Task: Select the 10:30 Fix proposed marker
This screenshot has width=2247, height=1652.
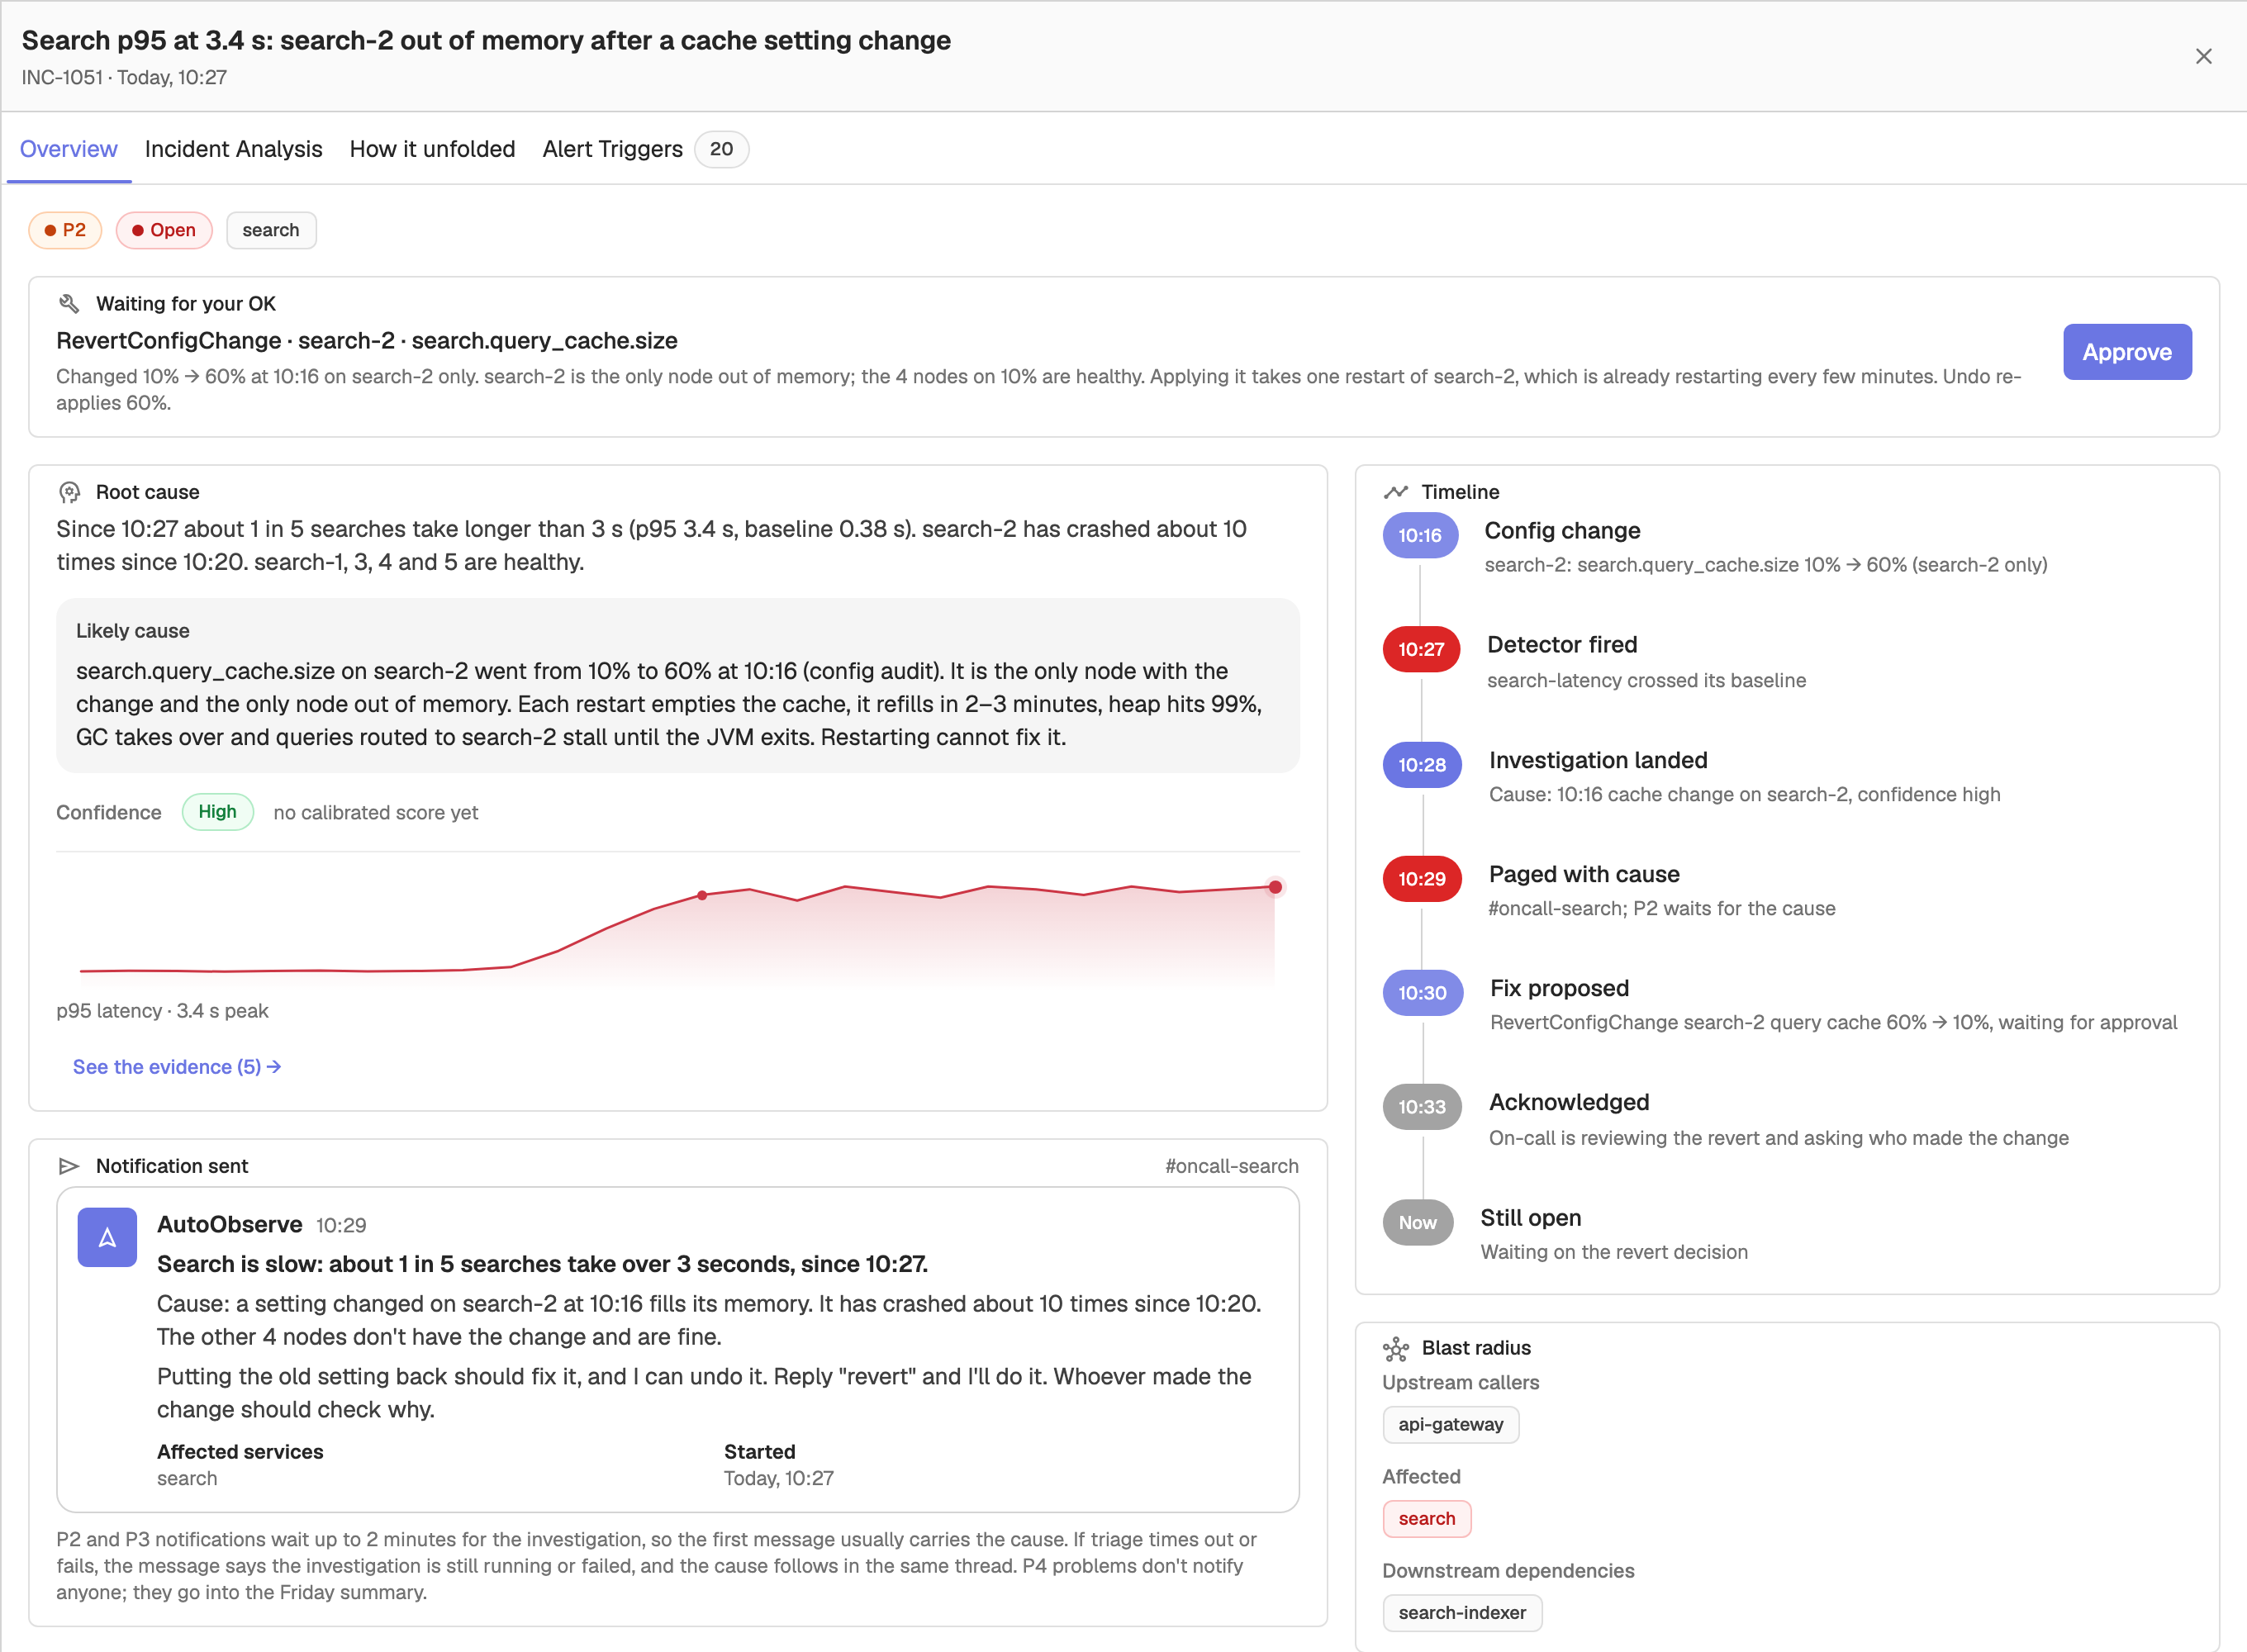Action: tap(1423, 993)
